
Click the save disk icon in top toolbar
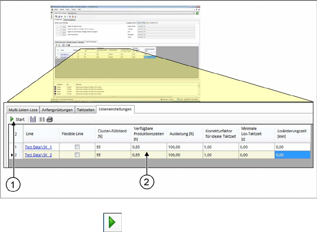point(59,16)
